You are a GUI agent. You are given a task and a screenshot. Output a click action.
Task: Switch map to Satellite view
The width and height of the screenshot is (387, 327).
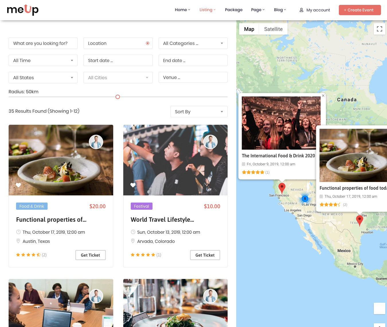pyautogui.click(x=273, y=29)
